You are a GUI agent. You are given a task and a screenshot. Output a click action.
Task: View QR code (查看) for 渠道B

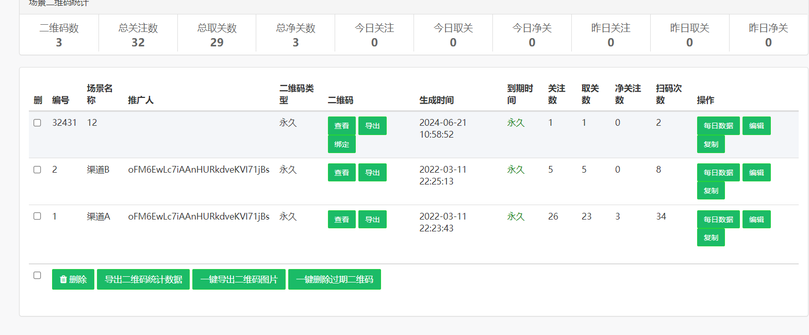click(341, 173)
